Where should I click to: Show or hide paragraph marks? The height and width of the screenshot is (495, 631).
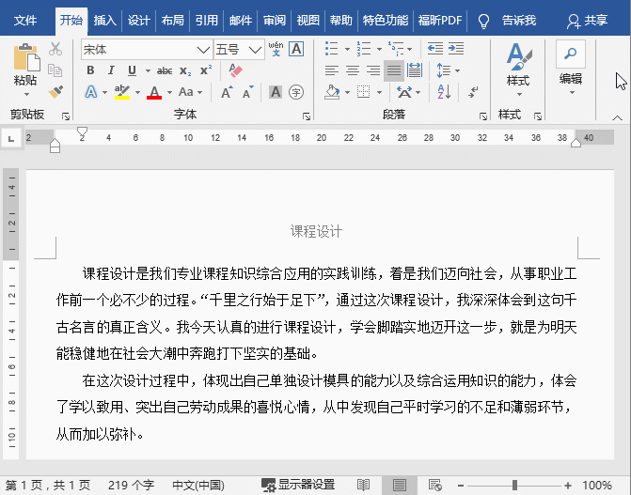coord(473,92)
